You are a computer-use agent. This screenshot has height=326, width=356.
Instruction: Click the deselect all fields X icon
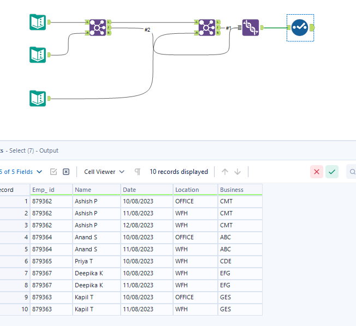point(66,172)
